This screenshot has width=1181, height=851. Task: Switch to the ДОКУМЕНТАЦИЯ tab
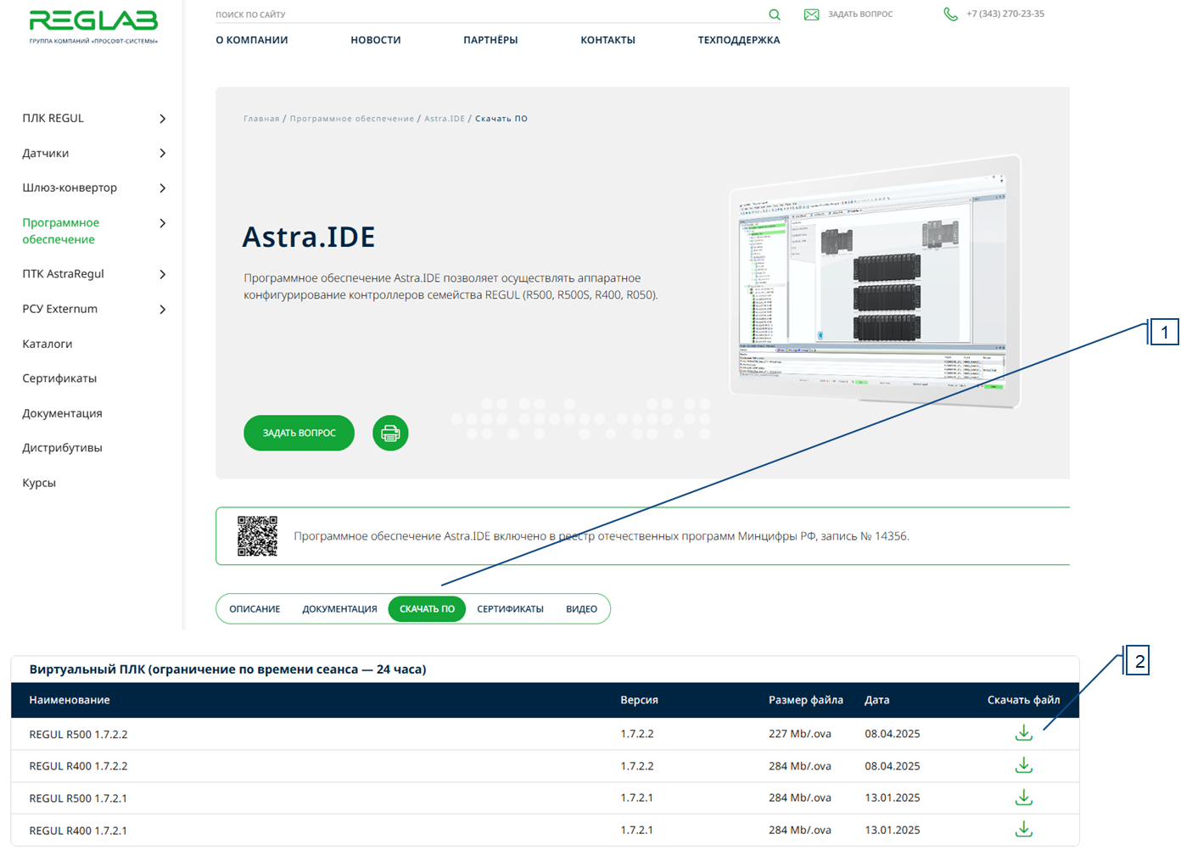[339, 609]
